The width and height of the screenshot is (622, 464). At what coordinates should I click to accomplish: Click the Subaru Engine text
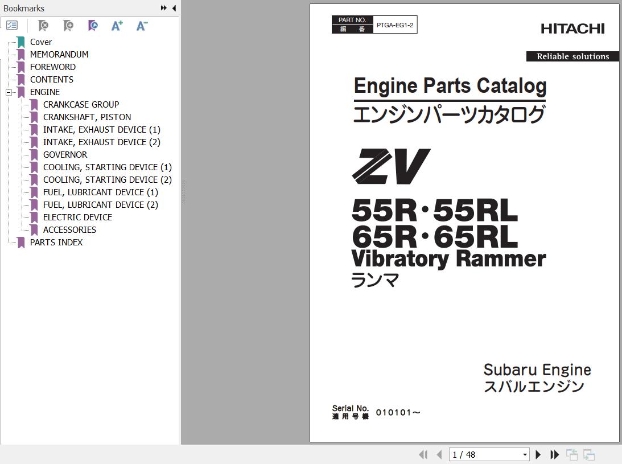(537, 369)
